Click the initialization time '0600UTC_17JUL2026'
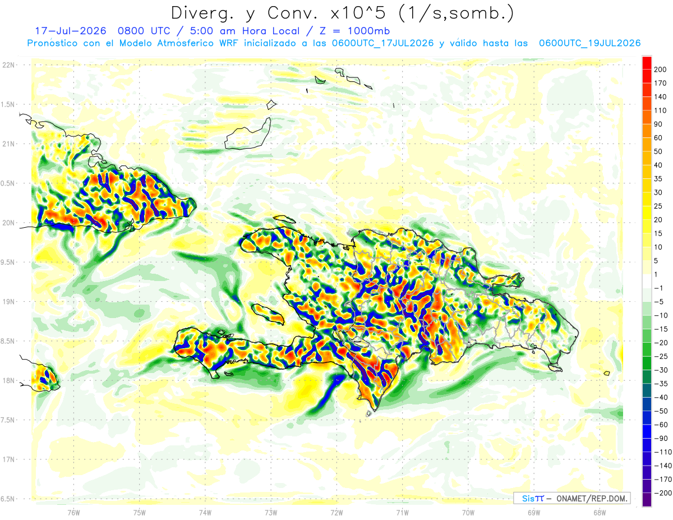Viewport: 673px width, 520px height. [382, 43]
